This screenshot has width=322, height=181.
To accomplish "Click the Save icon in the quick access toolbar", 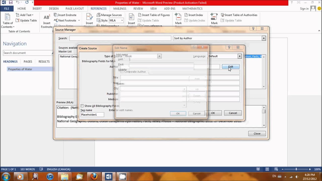I will point(11,3).
